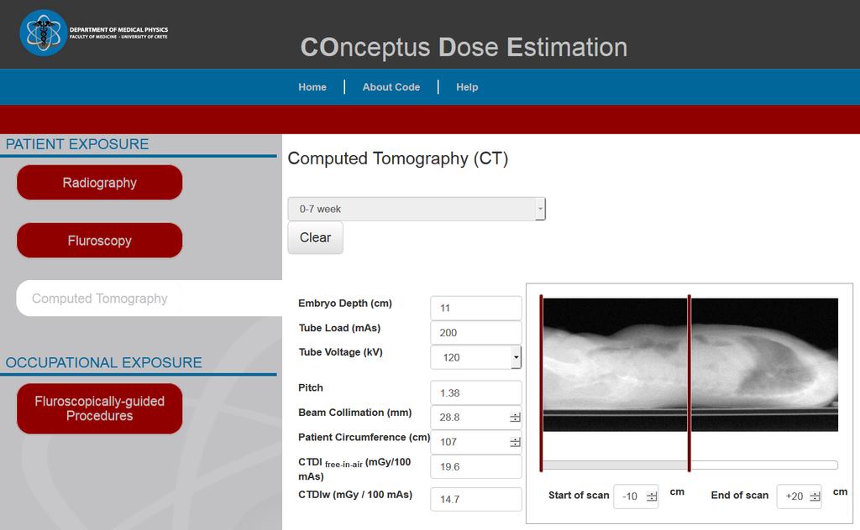860x530 pixels.
Task: Click the Embryo Depth input field
Action: point(475,309)
